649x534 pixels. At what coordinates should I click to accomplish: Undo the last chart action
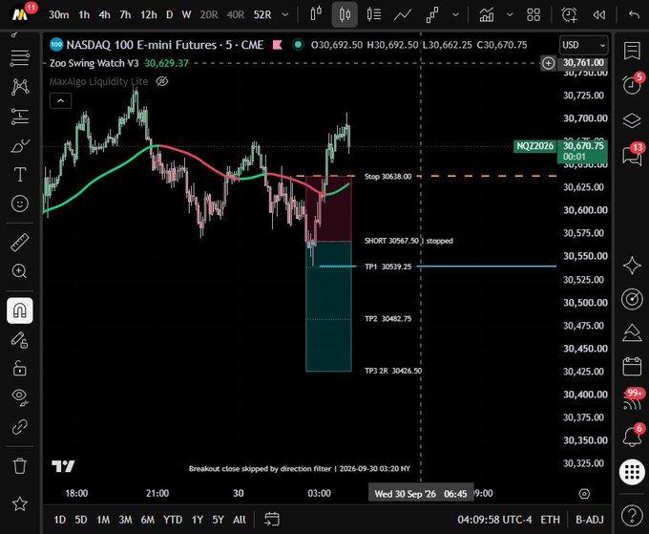pyautogui.click(x=634, y=15)
